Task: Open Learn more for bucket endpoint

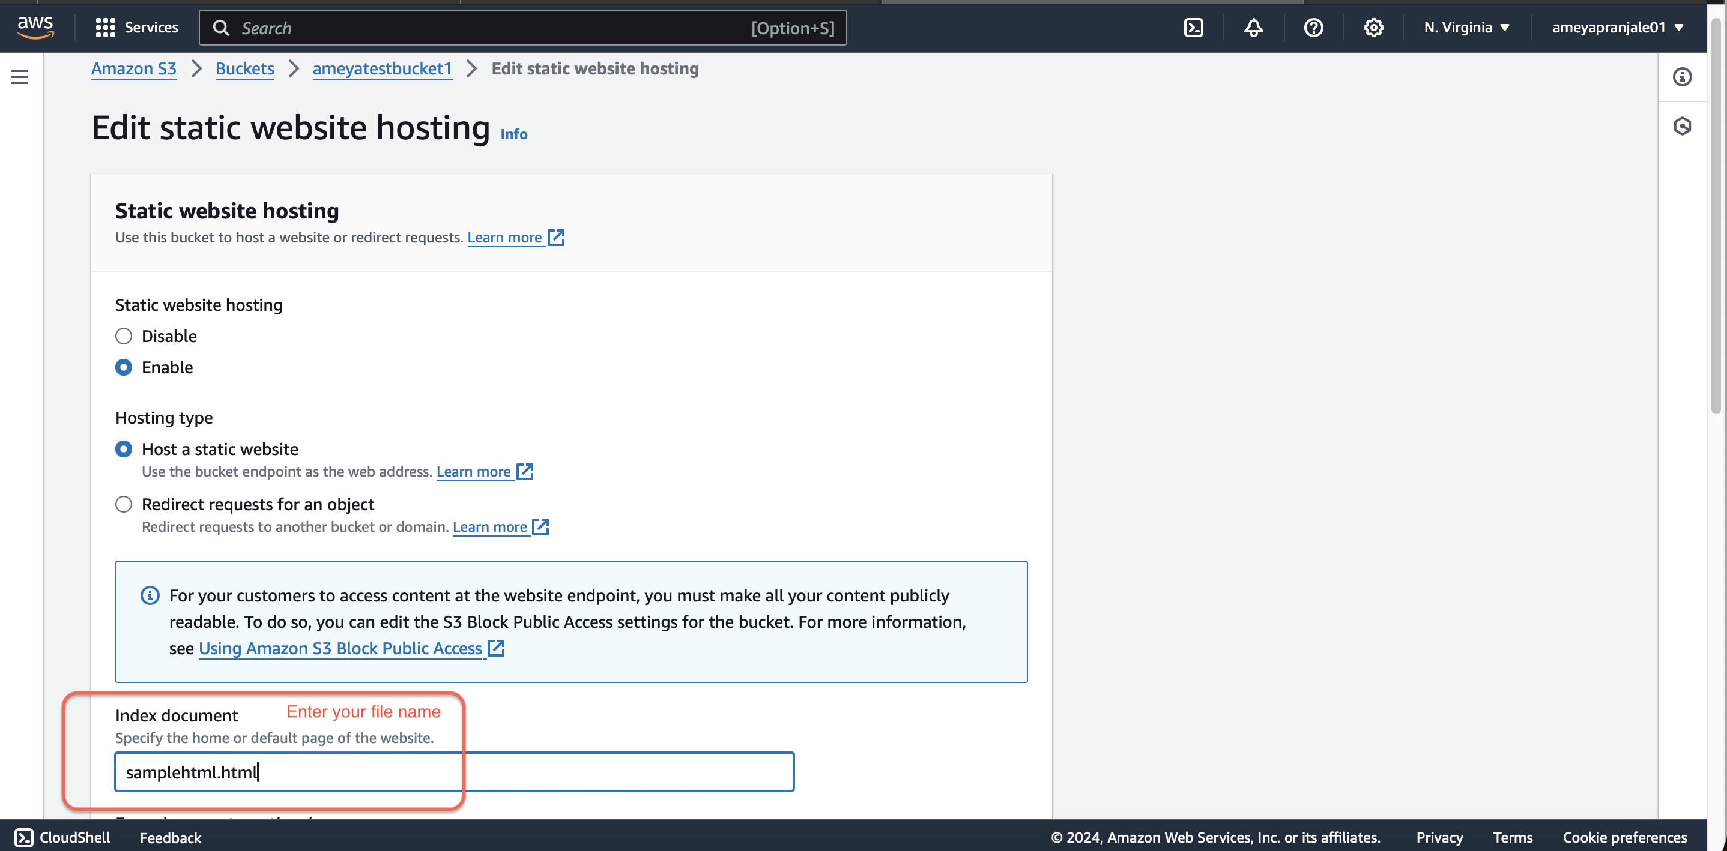Action: 484,471
